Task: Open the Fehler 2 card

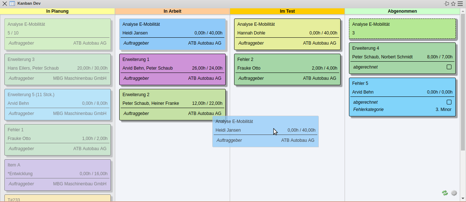Action: pos(287,70)
